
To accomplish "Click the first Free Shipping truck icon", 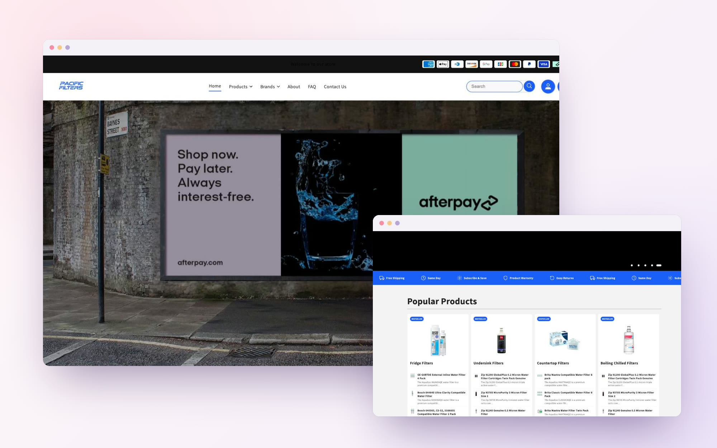I will (x=382, y=278).
